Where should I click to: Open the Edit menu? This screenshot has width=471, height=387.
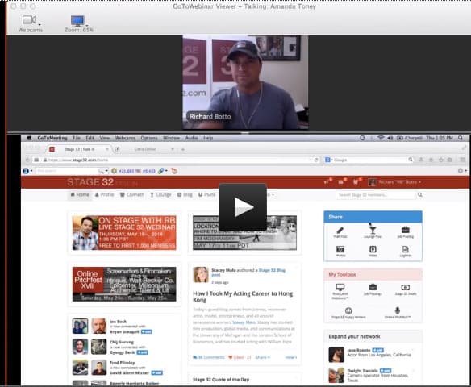pos(90,138)
